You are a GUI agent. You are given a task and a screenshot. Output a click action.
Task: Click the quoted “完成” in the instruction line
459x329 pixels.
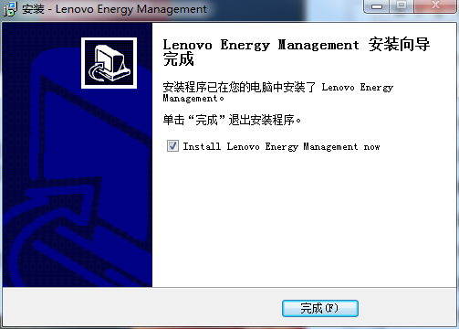206,120
